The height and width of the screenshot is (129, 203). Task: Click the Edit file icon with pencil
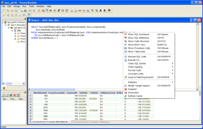tap(67, 10)
